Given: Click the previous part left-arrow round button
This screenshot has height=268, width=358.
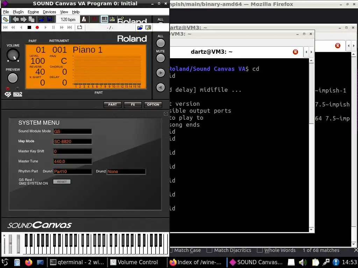Looking at the screenshot, I should click(x=160, y=87).
